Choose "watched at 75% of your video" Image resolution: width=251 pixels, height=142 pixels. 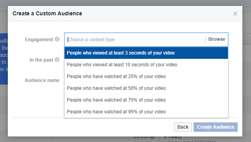[x=146, y=100]
